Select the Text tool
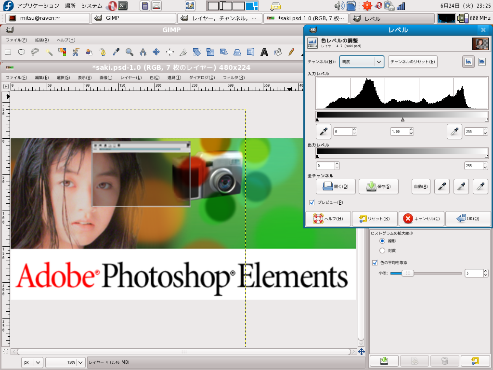Image resolution: width=493 pixels, height=370 pixels. point(264,52)
